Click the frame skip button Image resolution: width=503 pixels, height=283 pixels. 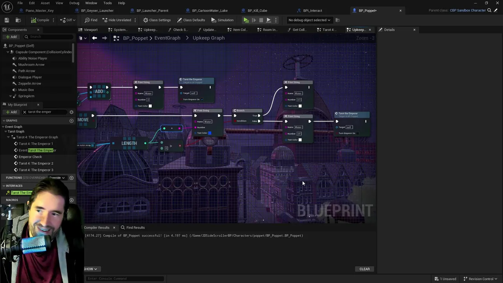pos(253,20)
